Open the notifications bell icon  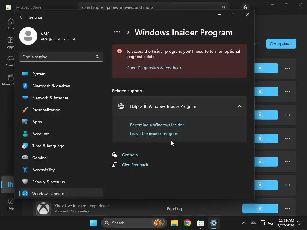point(299,223)
